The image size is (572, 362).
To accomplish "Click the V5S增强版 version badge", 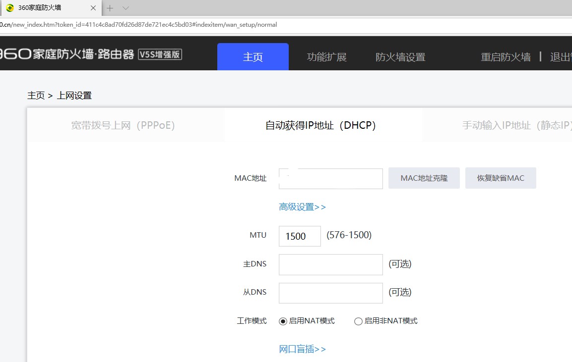I will point(160,54).
